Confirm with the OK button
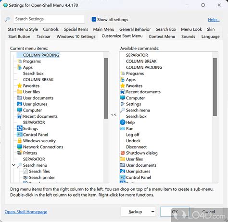Viewport: 228px width, 222px height. click(x=175, y=212)
